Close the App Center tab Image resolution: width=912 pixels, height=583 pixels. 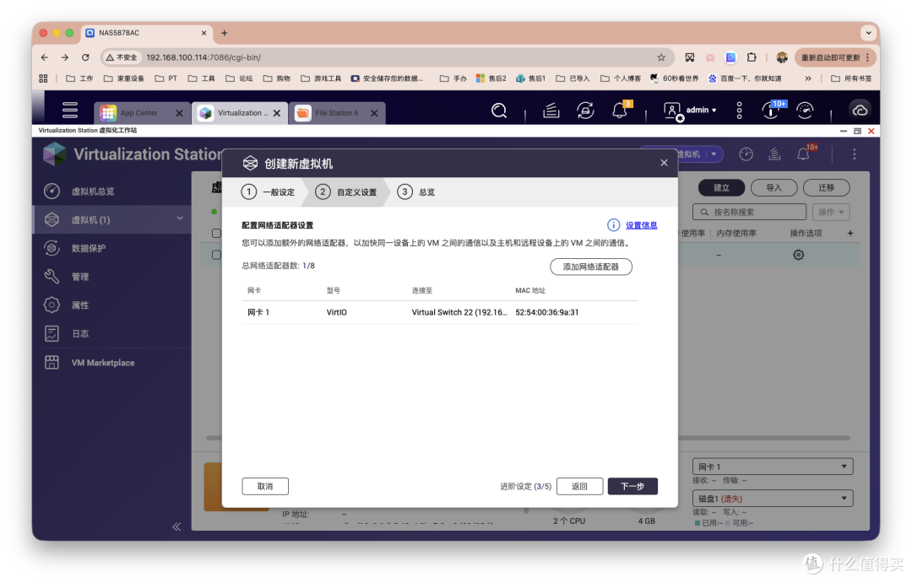pos(179,113)
